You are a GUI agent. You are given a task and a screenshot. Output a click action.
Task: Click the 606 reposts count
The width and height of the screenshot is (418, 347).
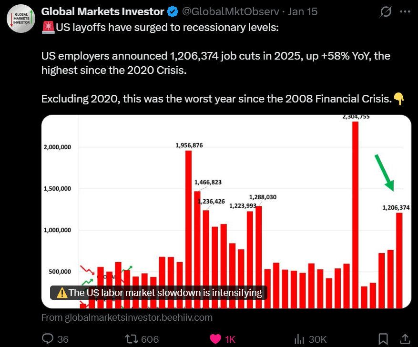pyautogui.click(x=150, y=339)
